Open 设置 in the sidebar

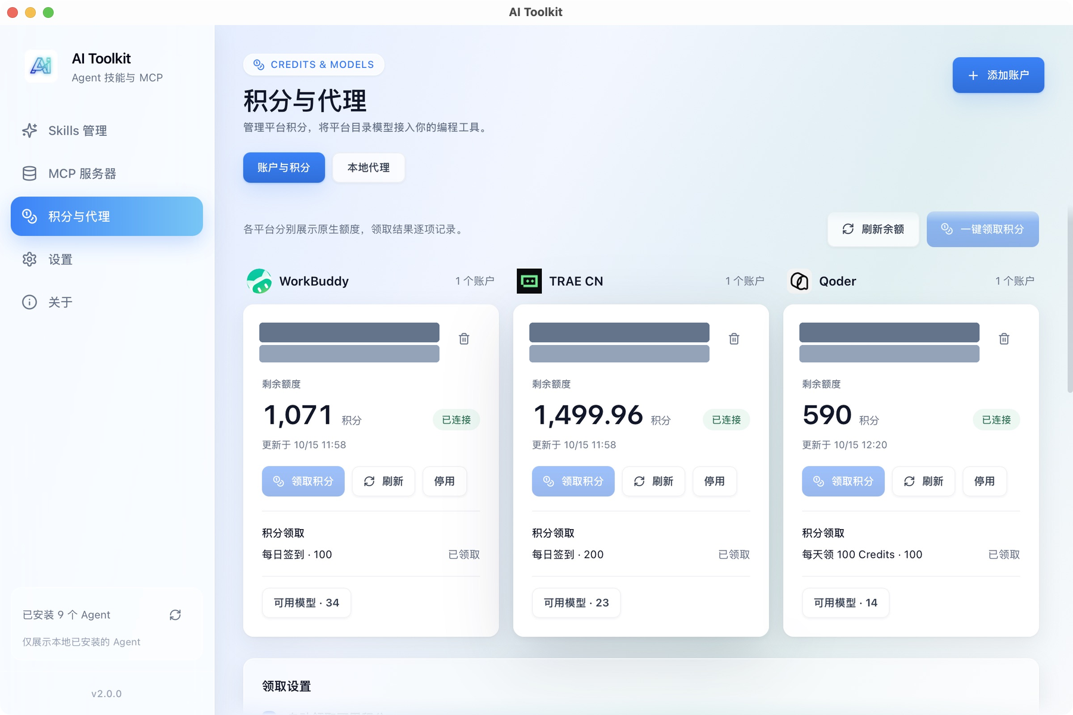point(107,259)
